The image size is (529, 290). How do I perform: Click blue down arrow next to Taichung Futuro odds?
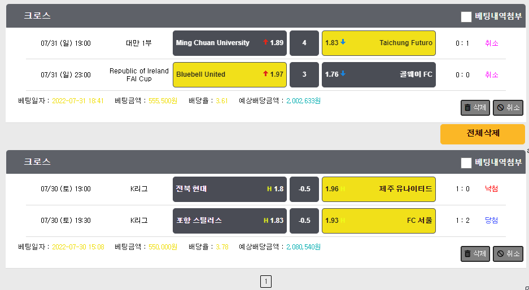click(x=343, y=42)
